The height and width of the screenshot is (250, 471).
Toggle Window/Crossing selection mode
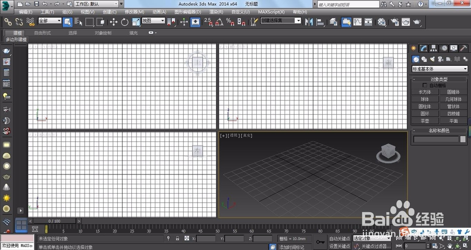(100, 22)
